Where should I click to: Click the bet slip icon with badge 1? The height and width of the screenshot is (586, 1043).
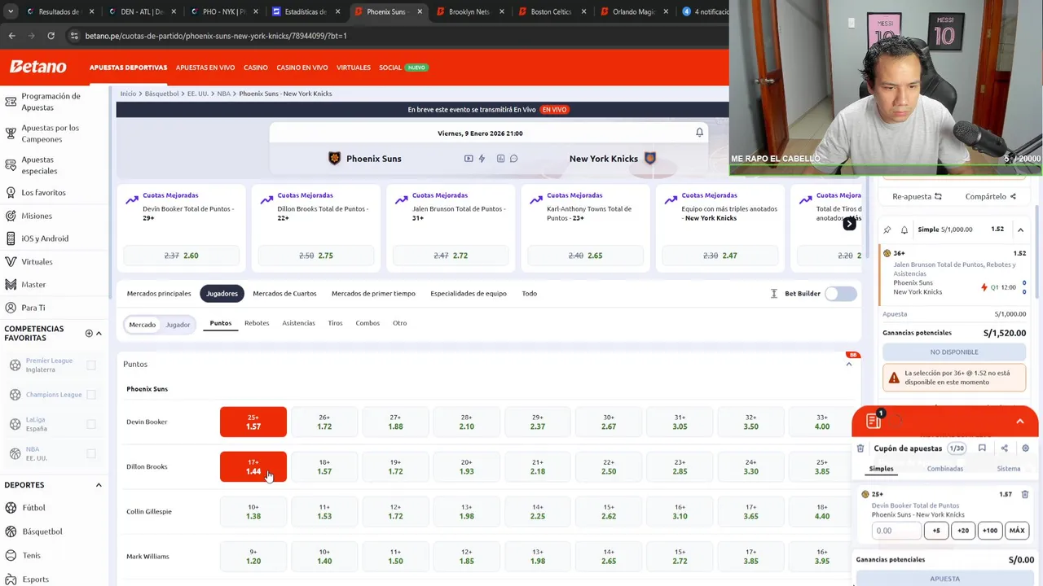click(874, 420)
